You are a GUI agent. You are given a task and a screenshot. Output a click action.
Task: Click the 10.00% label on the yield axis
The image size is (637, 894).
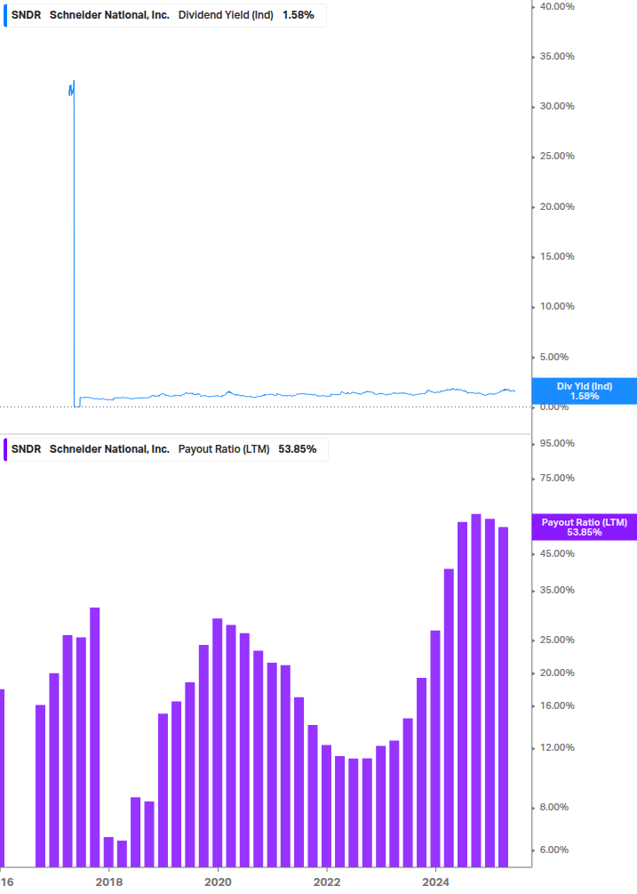pos(557,306)
